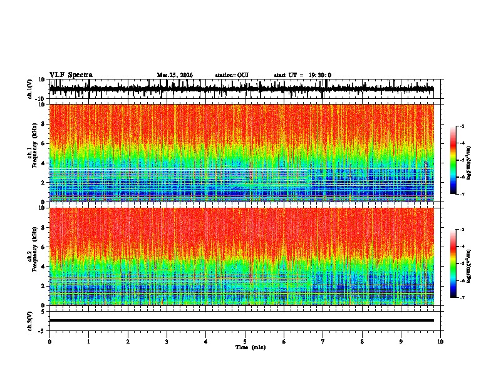Click the "ch.3(V)" axis label
The height and width of the screenshot is (383, 496).
[x=30, y=321]
